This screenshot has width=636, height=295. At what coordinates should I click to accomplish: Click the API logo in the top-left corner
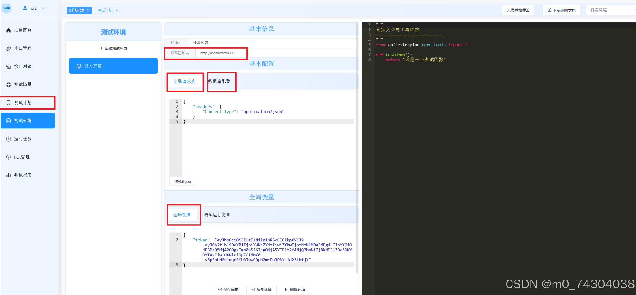click(6, 8)
